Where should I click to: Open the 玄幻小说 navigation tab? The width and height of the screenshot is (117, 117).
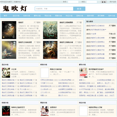pyautogui.click(x=16, y=16)
